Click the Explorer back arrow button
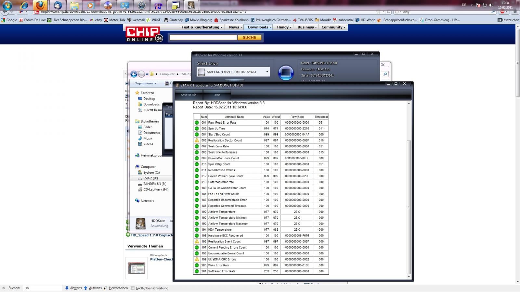Screen dimensions: 520x292 tap(134, 74)
